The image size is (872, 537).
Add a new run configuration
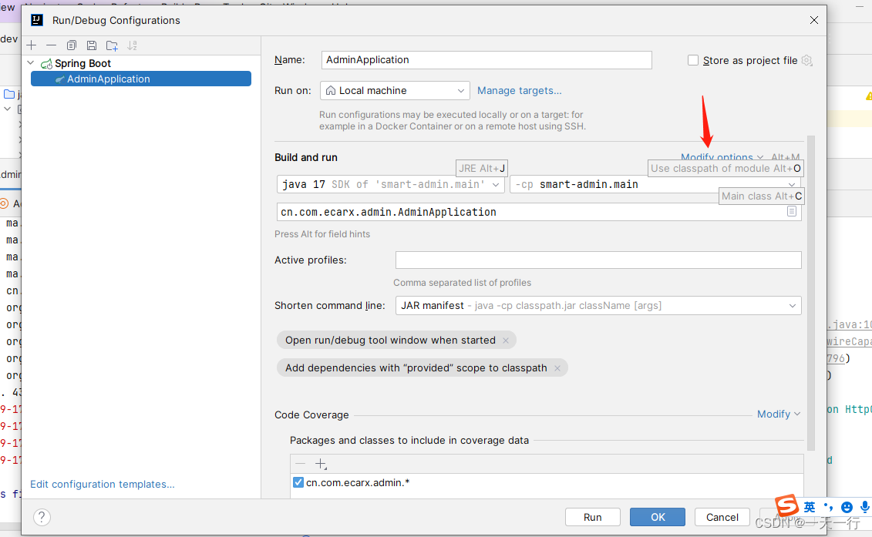tap(32, 45)
